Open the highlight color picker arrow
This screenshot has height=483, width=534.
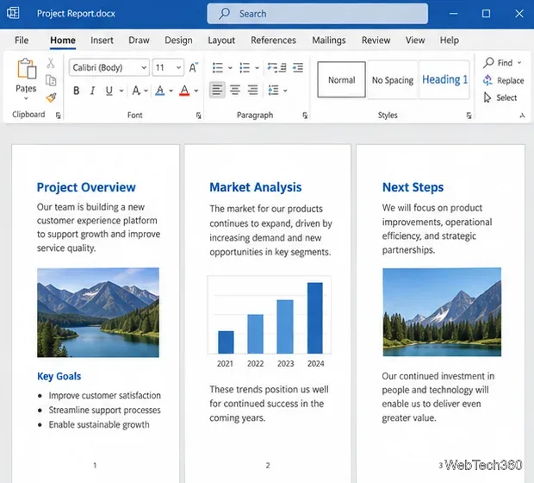[x=171, y=91]
